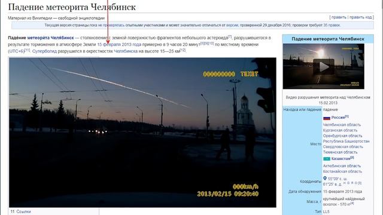Click the Russian flag icon
The width and height of the screenshot is (383, 215).
tap(327, 118)
